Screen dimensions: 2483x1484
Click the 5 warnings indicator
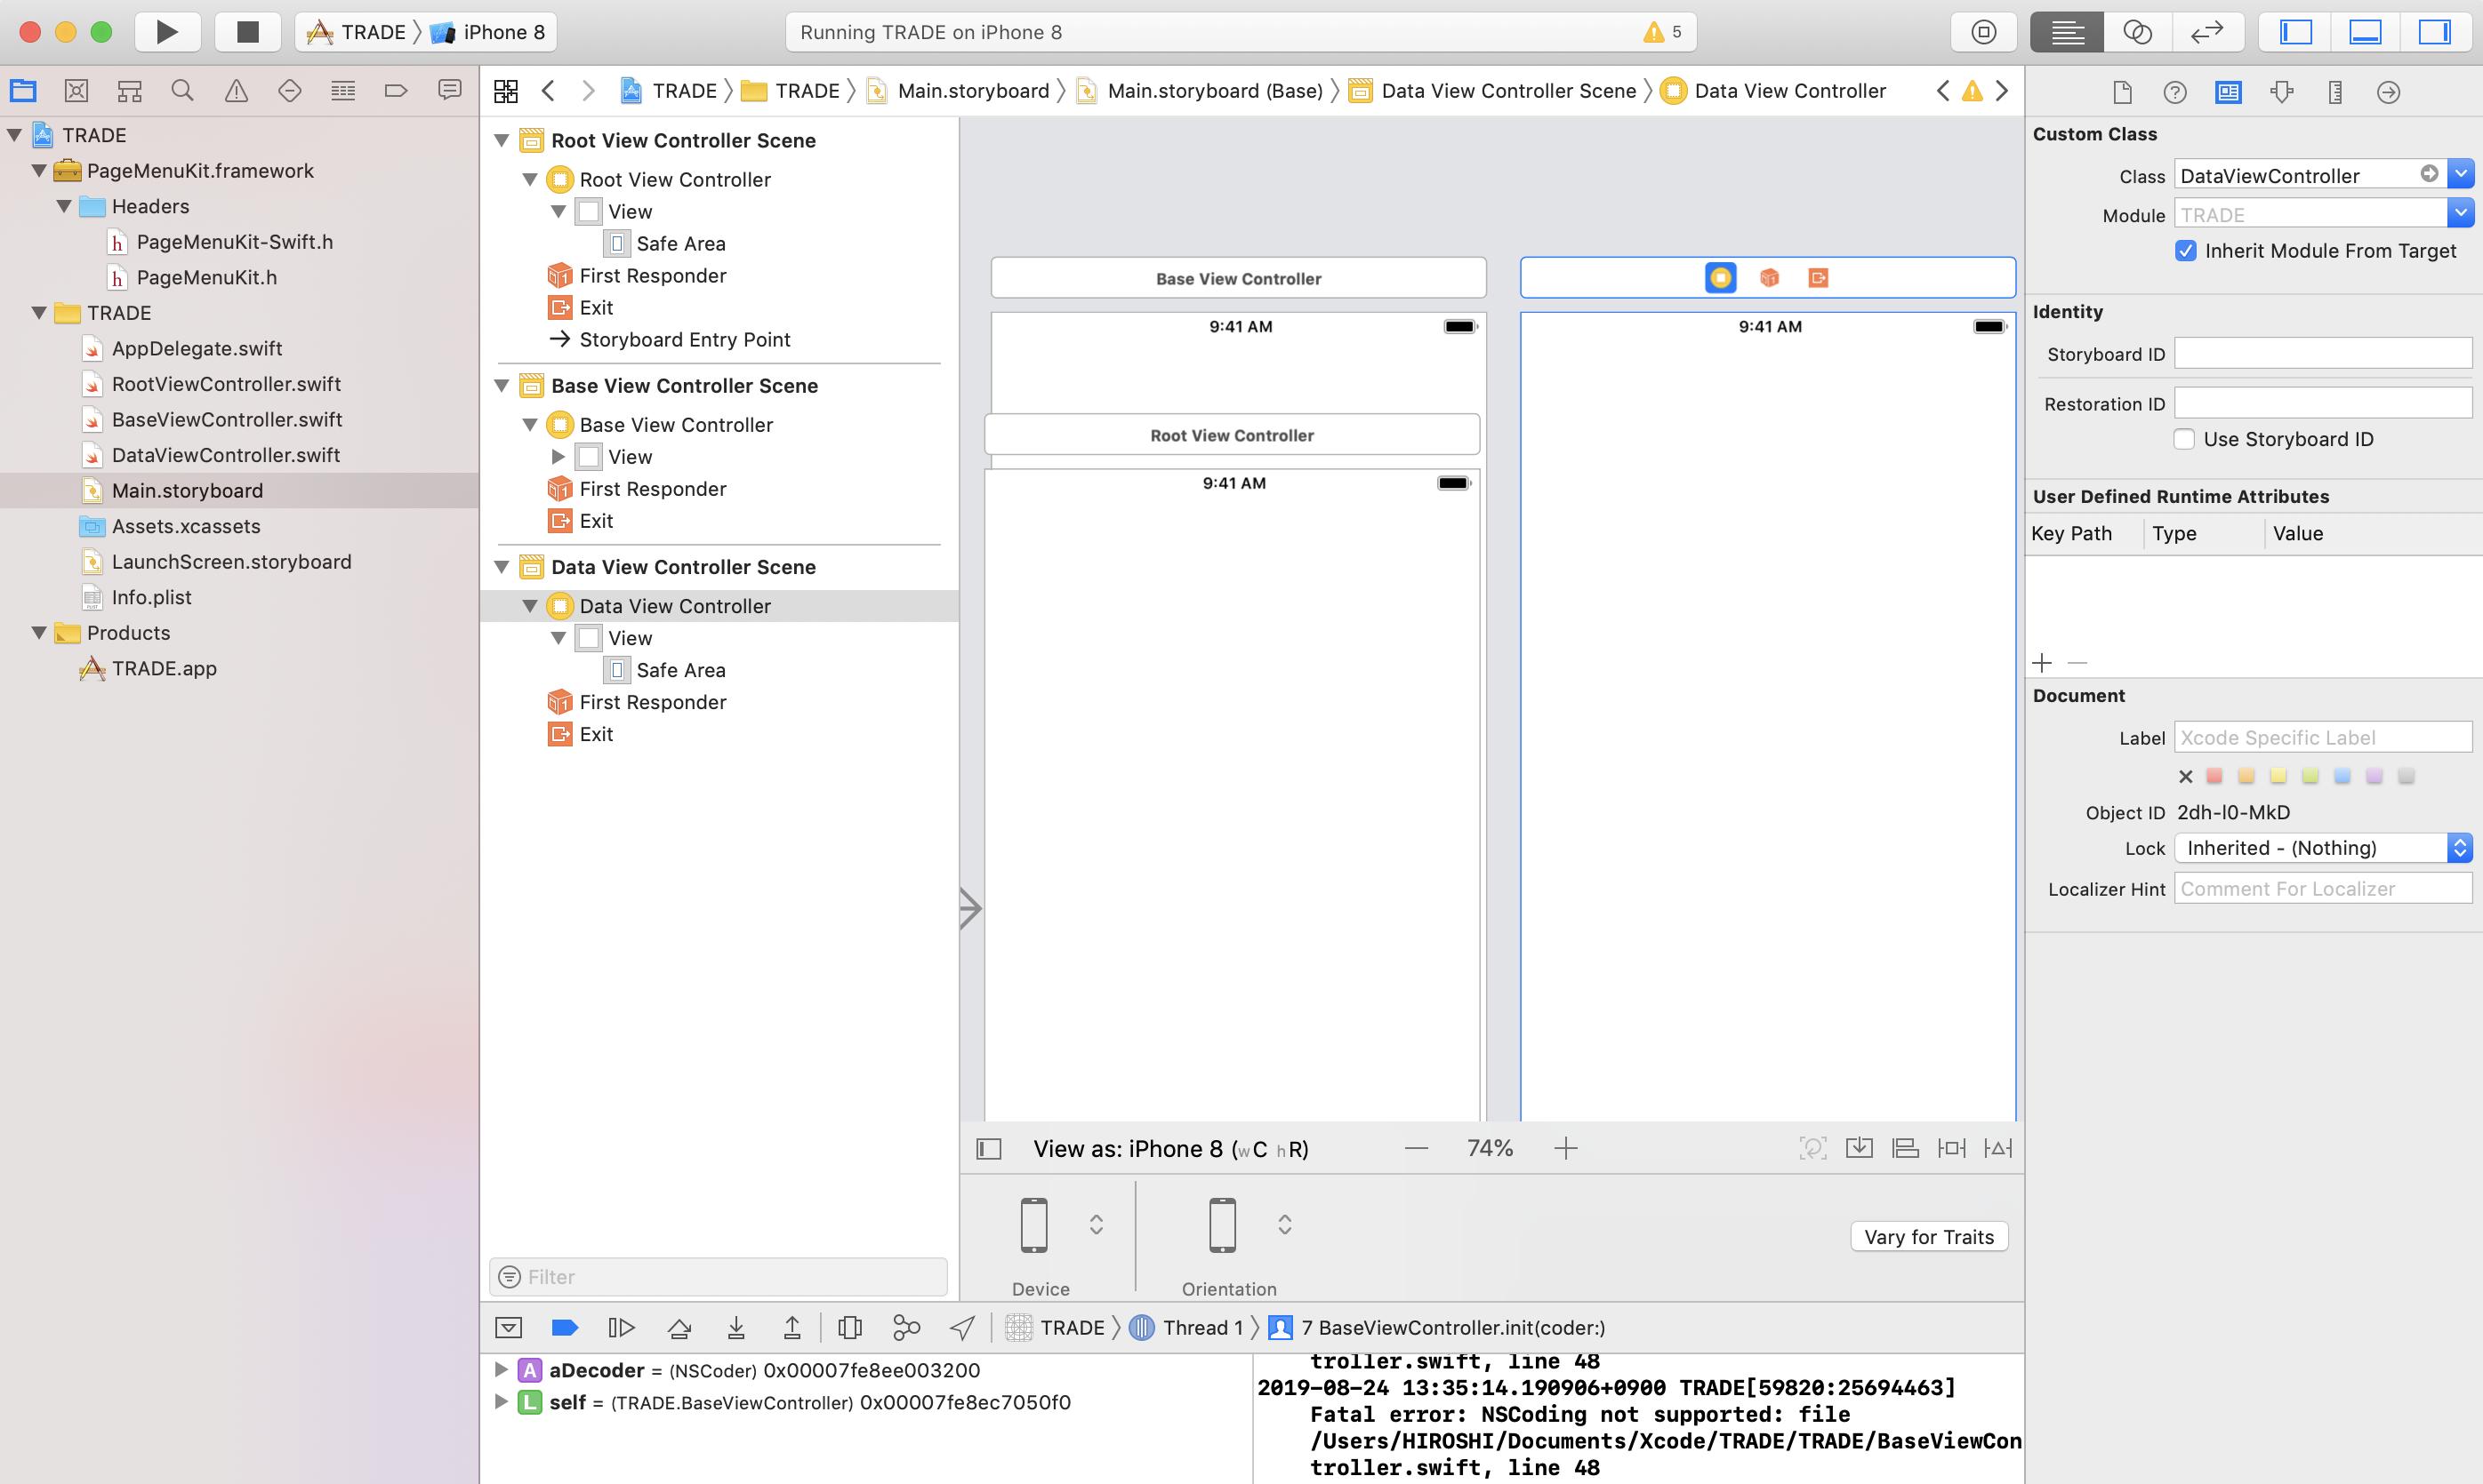[1662, 32]
